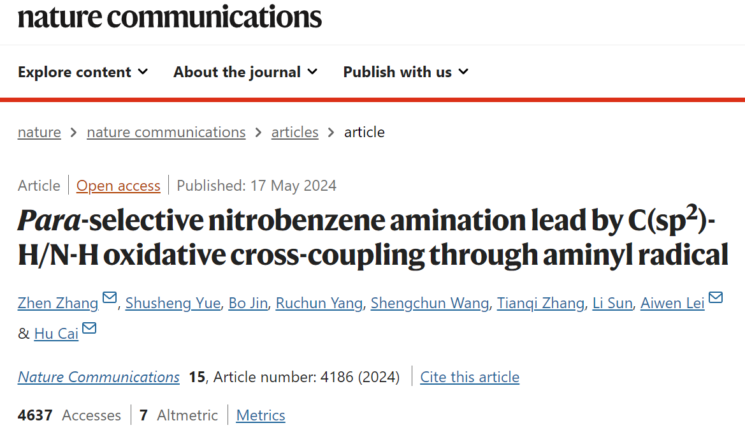Click envelope icon beside Aiwen Lei
The height and width of the screenshot is (430, 745).
coord(716,298)
